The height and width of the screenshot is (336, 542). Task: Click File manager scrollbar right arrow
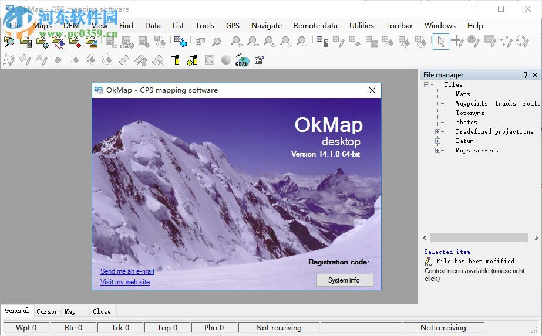click(536, 238)
